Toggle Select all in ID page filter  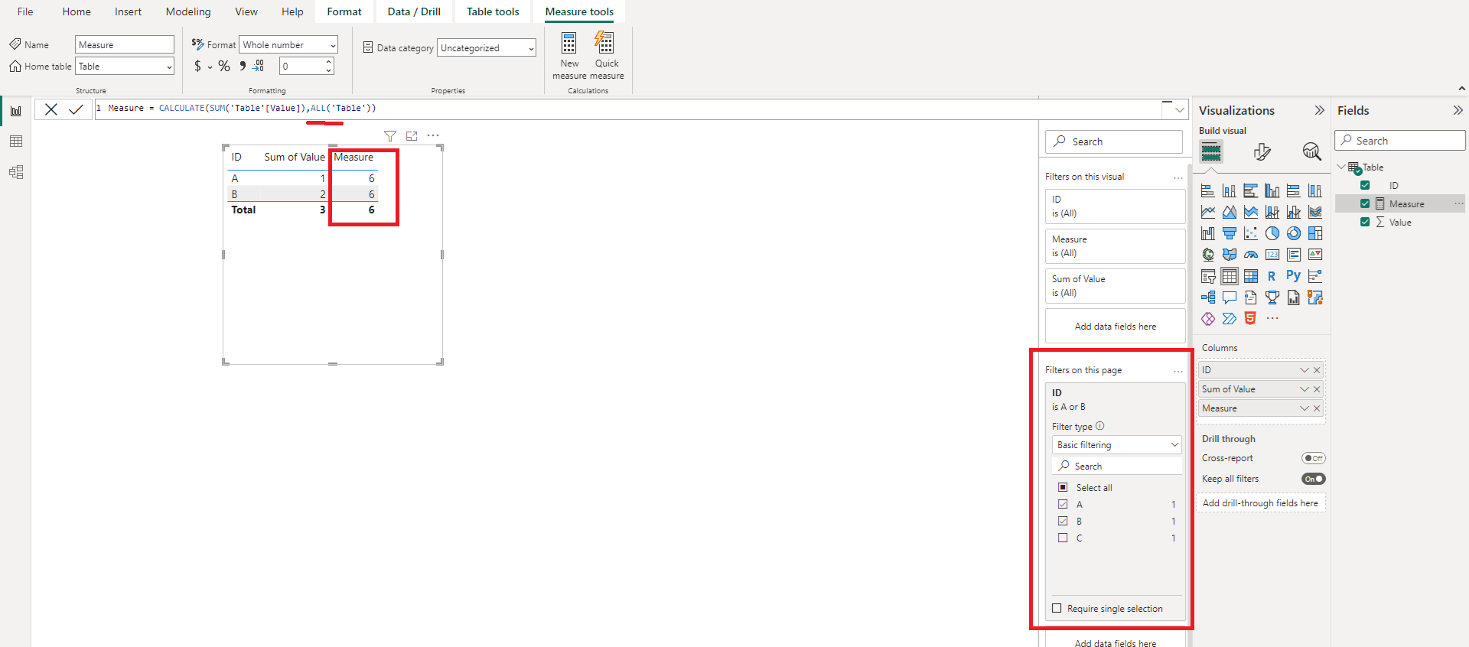coord(1063,487)
